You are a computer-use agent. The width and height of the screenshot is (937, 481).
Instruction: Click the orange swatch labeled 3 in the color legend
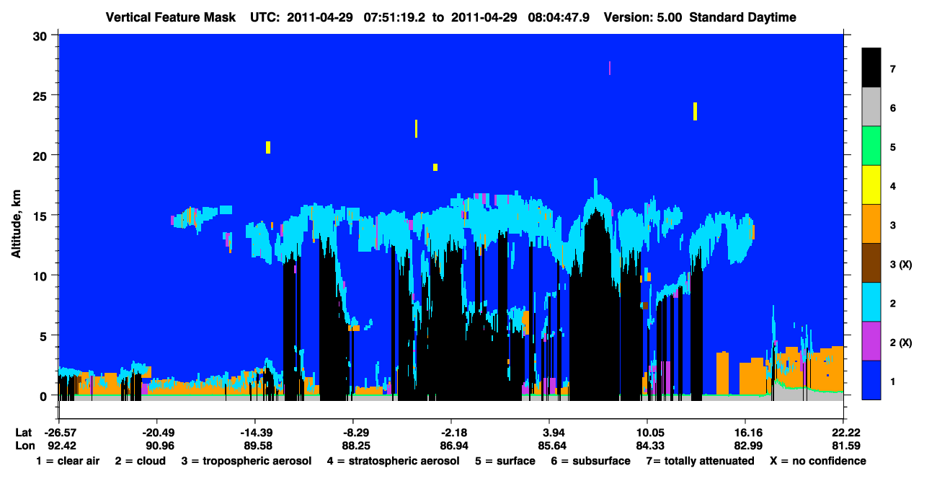[x=871, y=224]
